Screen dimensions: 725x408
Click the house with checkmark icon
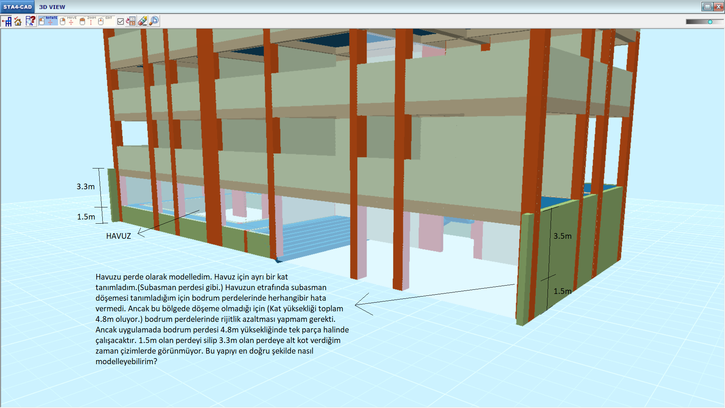(18, 21)
